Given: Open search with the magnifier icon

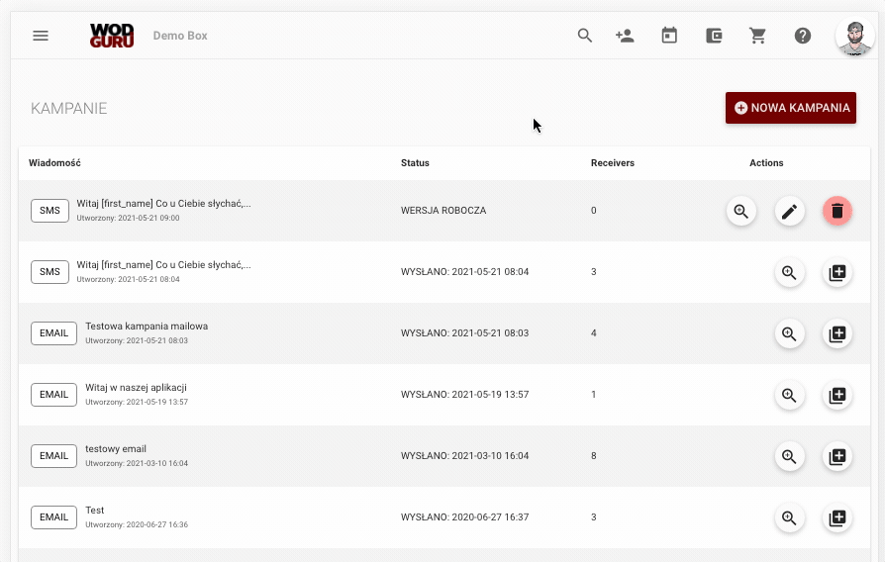Looking at the screenshot, I should pos(585,36).
